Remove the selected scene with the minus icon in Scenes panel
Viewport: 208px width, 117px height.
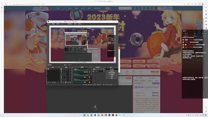click(x=50, y=82)
